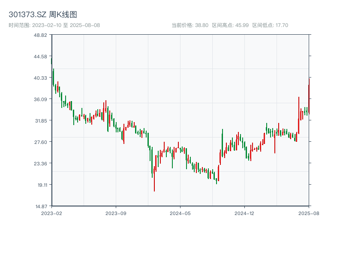Click the 区间高点 45.99 label
The image size is (343, 257).
(x=230, y=25)
